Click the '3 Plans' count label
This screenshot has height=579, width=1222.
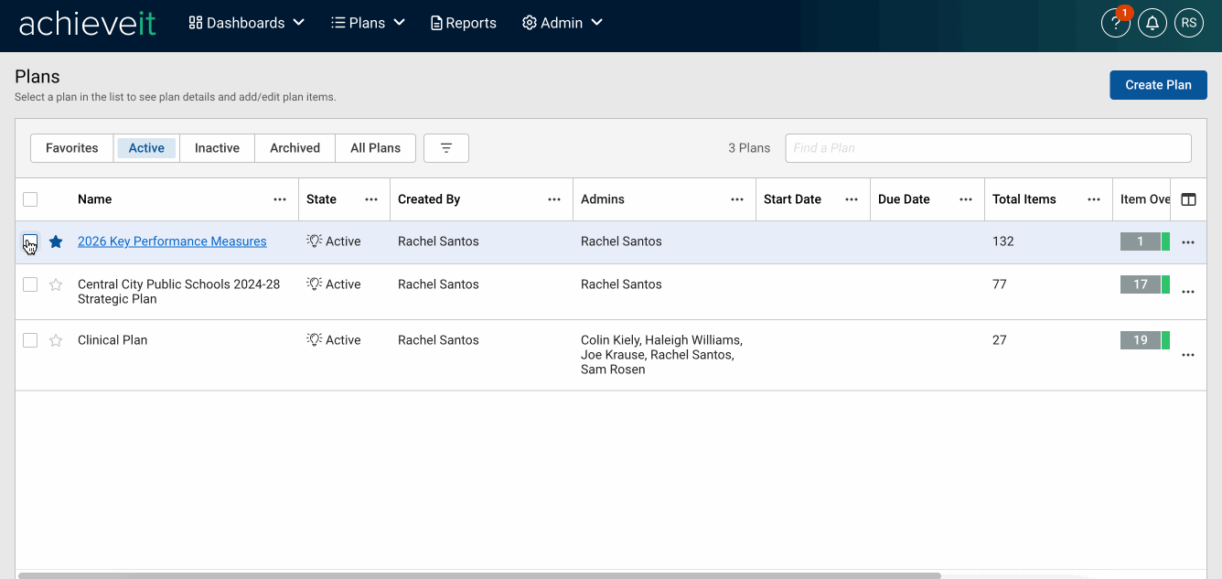[749, 148]
